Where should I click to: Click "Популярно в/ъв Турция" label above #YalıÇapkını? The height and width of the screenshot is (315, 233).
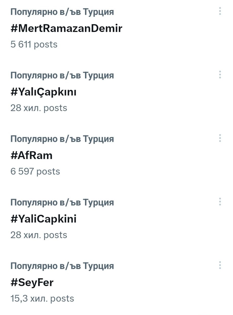(62, 75)
